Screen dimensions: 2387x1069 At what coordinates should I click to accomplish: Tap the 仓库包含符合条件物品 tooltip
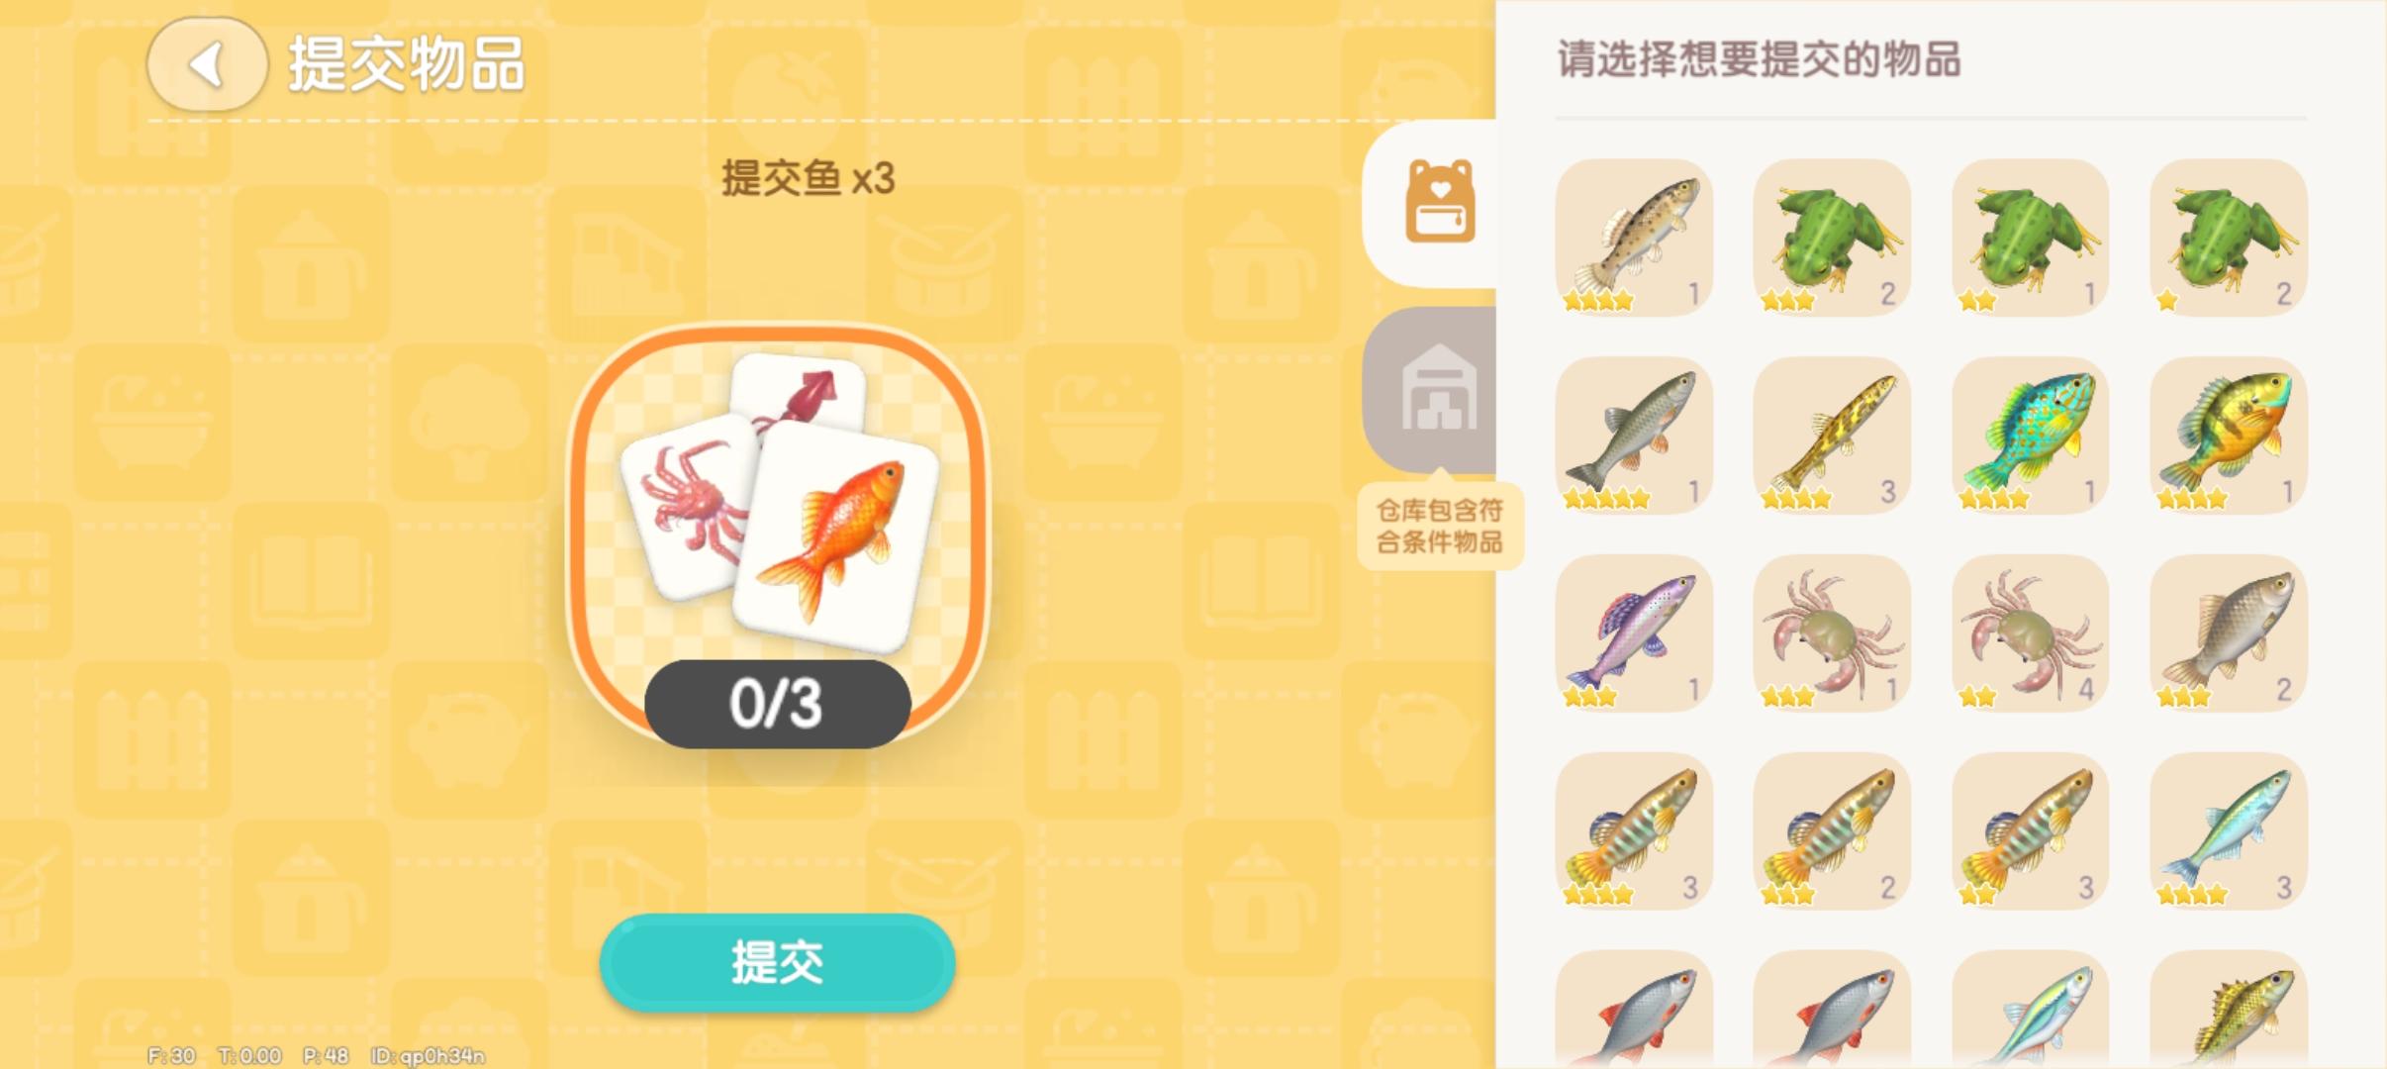coord(1440,526)
